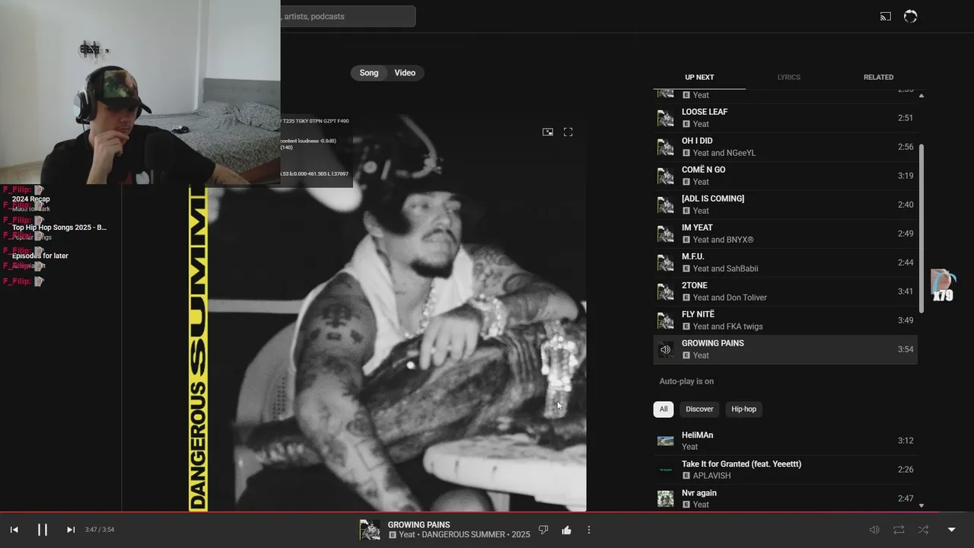The image size is (974, 548).
Task: Open the RELATED tab
Action: tap(878, 77)
